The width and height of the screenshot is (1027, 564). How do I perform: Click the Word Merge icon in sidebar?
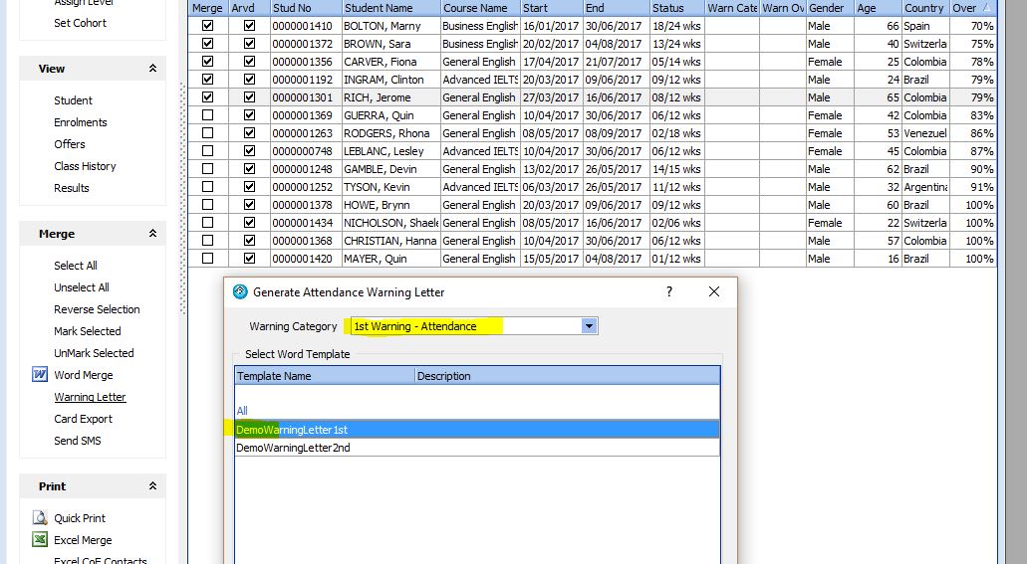coord(40,375)
